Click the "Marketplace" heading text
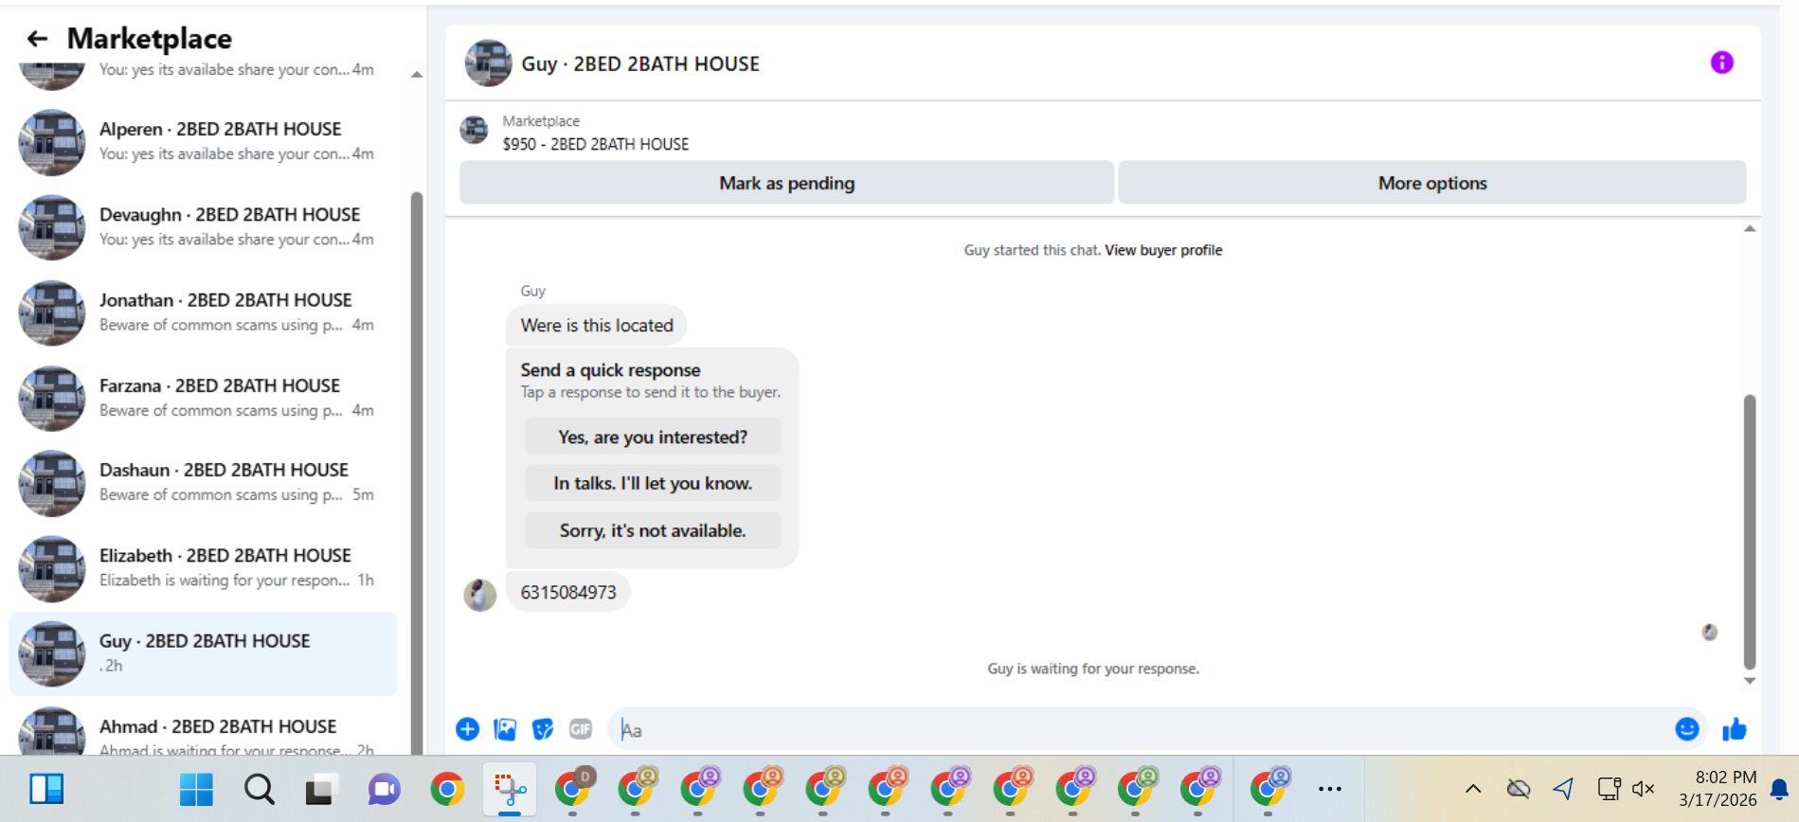This screenshot has width=1799, height=822. 150,39
